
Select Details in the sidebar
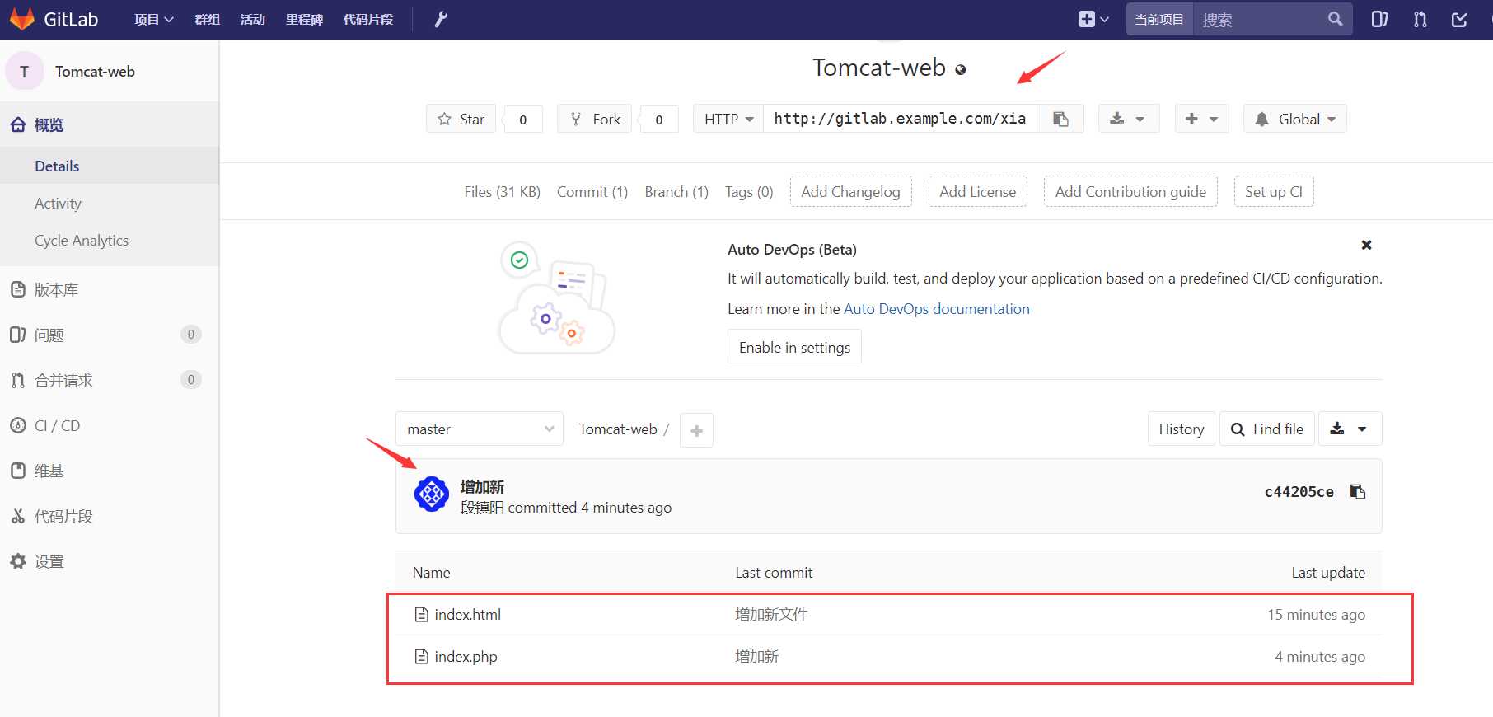tap(110, 166)
